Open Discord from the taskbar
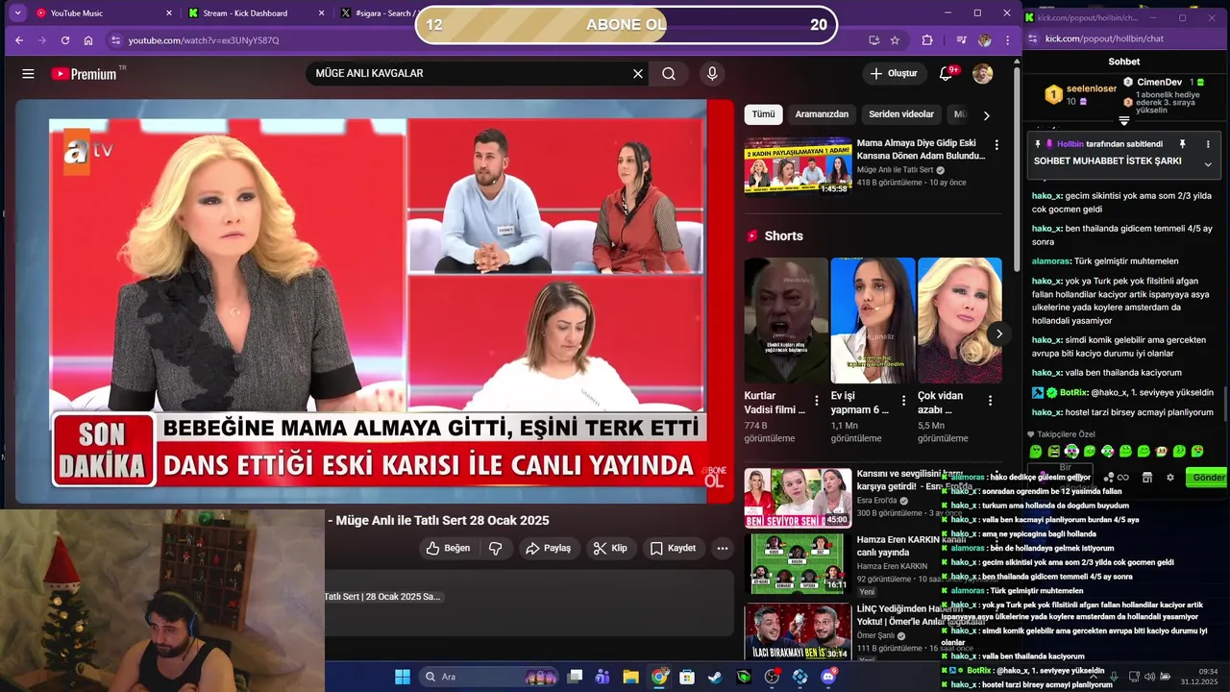 [828, 677]
